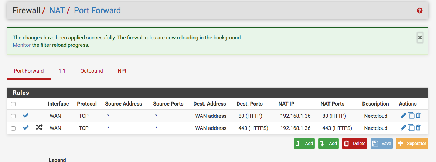Screen dimensions: 436x162
Task: Check the box for the port 443 rule
Action: (x=13, y=128)
